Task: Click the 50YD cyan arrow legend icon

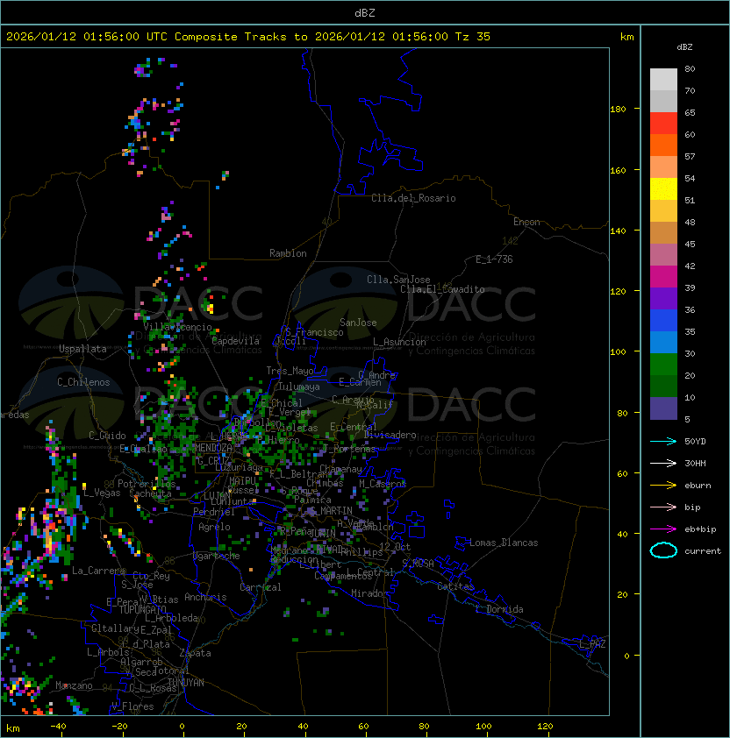Action: pyautogui.click(x=663, y=441)
